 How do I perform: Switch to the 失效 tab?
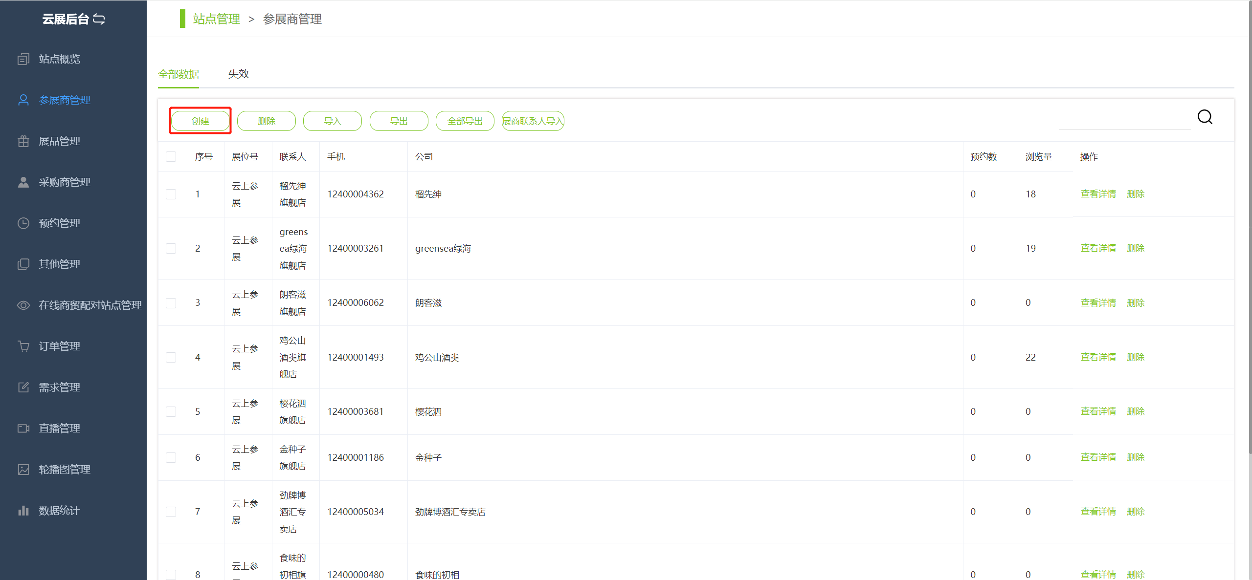[239, 74]
